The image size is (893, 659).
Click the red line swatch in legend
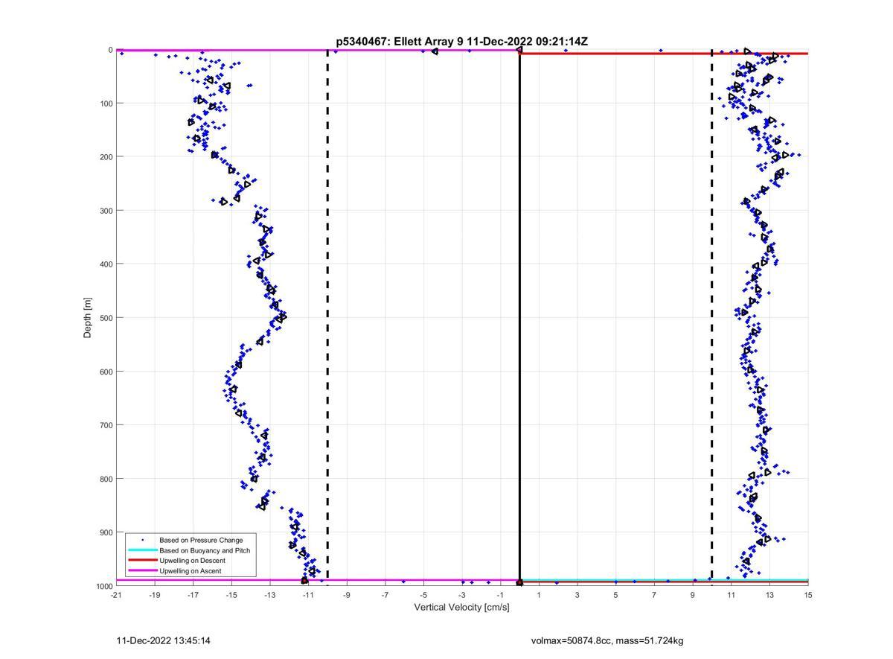[142, 561]
